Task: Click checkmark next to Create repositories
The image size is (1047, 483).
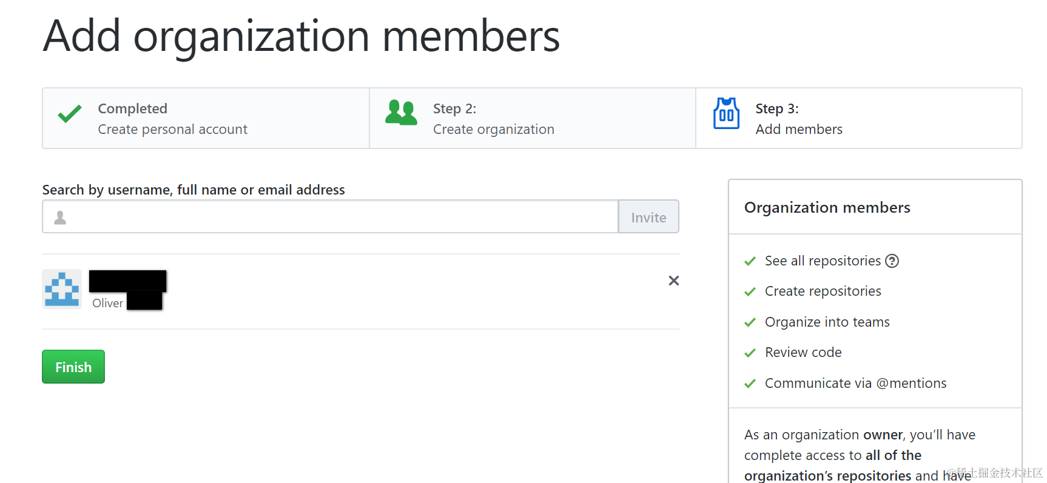Action: pos(750,291)
